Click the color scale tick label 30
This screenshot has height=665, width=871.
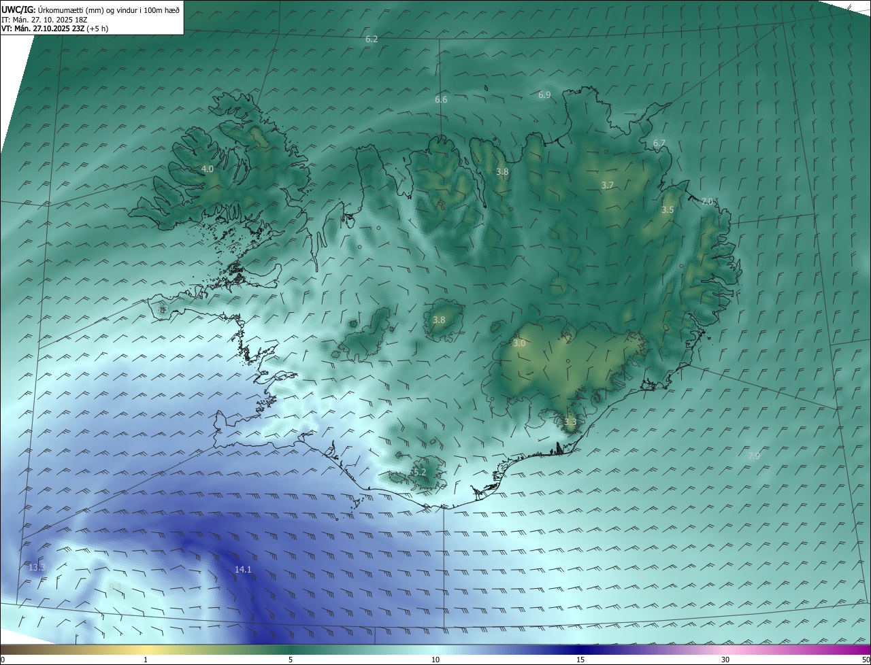point(725,660)
